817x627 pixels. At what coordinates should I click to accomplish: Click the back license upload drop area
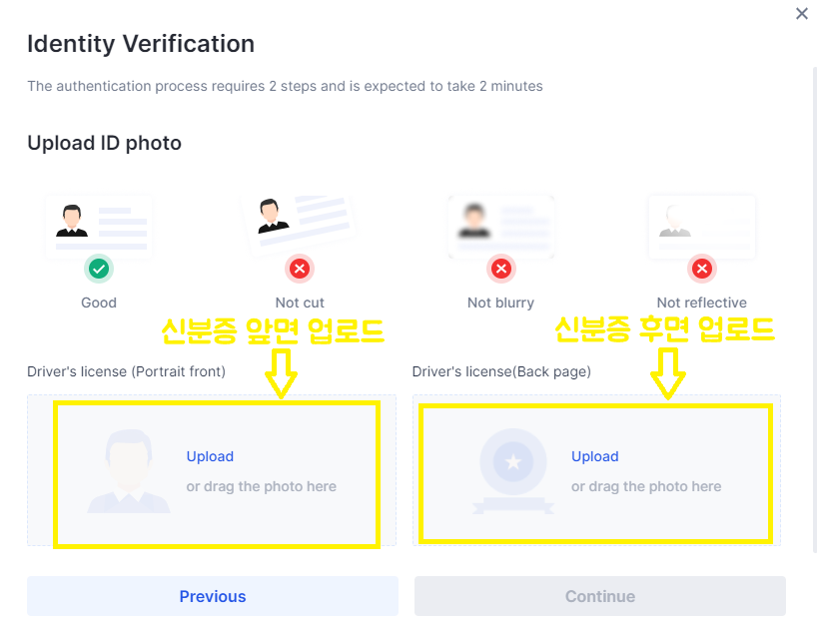click(x=596, y=471)
